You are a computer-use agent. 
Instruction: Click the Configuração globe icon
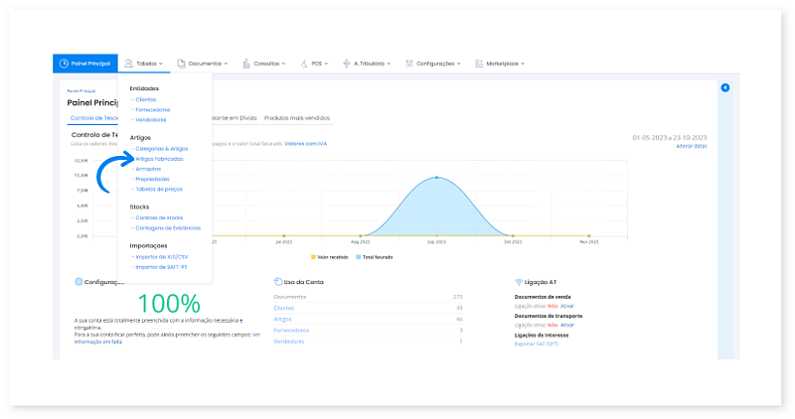click(79, 282)
